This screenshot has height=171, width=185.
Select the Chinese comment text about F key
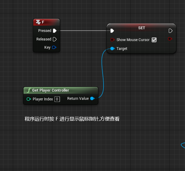[72, 119]
